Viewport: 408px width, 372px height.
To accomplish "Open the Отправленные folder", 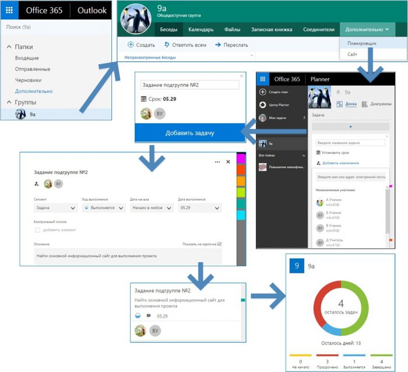I will 33,69.
